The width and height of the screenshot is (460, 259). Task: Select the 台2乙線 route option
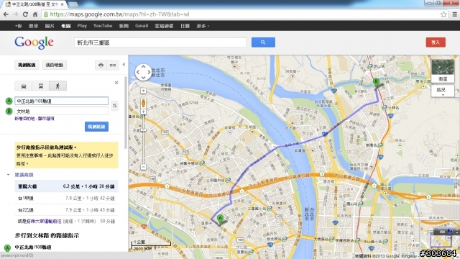pyautogui.click(x=66, y=210)
